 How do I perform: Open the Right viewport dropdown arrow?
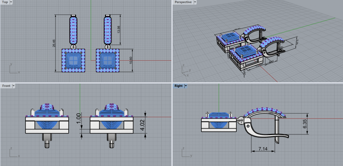click(x=186, y=86)
